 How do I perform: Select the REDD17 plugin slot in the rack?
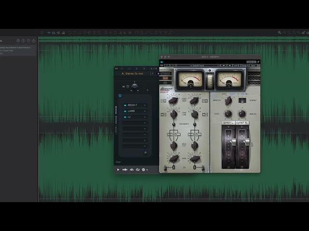click(135, 105)
